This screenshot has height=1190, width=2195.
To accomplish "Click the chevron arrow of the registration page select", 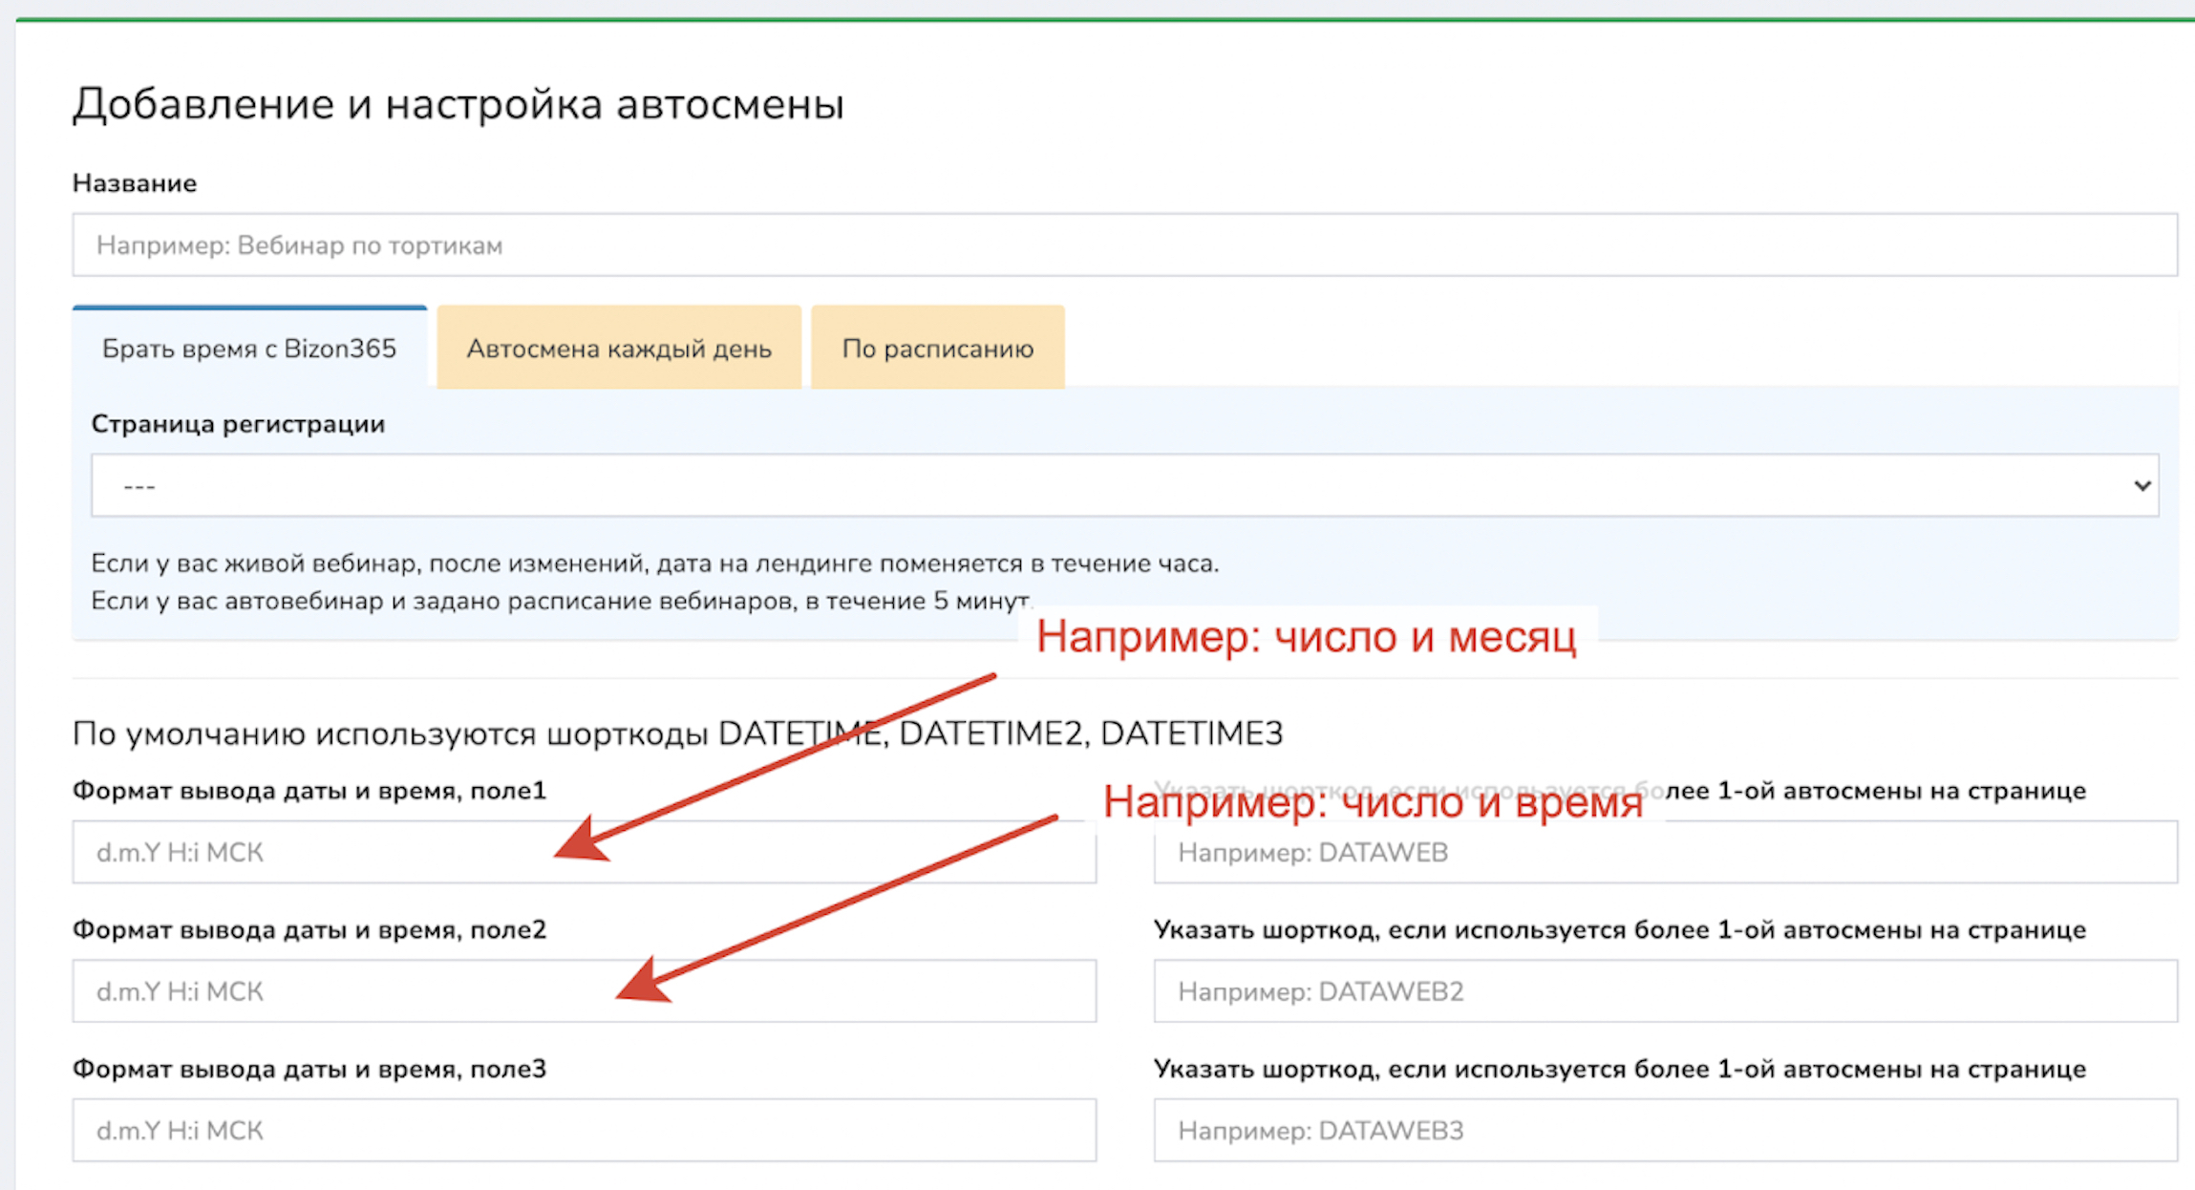I will coord(2142,486).
